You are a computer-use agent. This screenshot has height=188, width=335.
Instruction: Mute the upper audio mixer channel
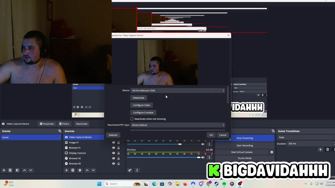coord(203,144)
